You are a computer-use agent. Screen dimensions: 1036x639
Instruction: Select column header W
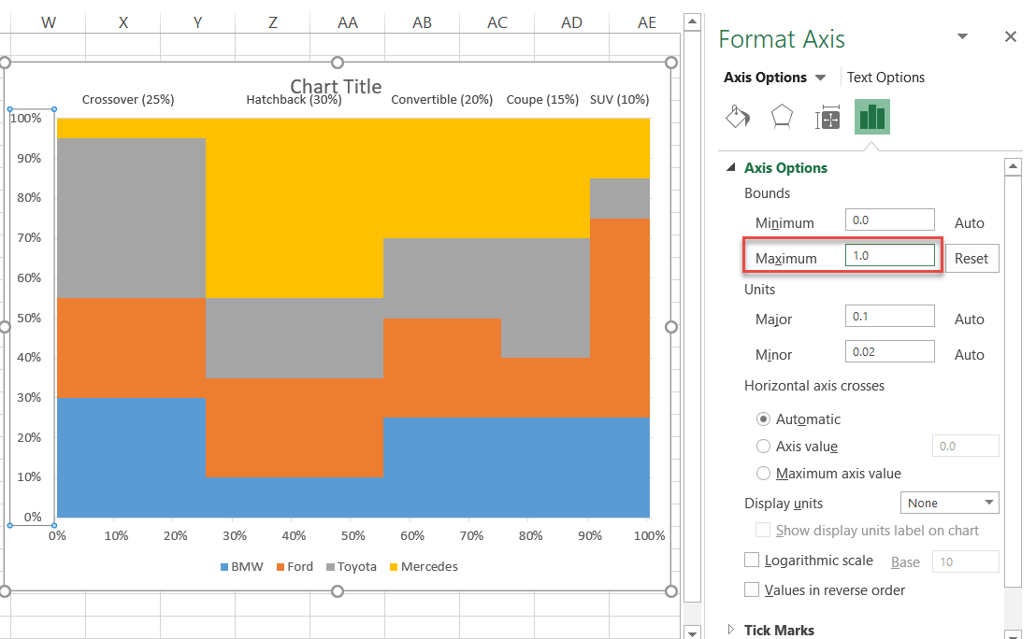click(49, 22)
